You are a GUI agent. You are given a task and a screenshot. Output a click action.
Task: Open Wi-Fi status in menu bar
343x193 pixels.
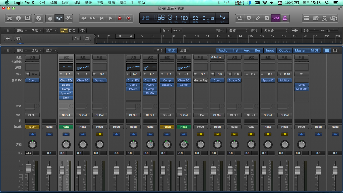265,3
